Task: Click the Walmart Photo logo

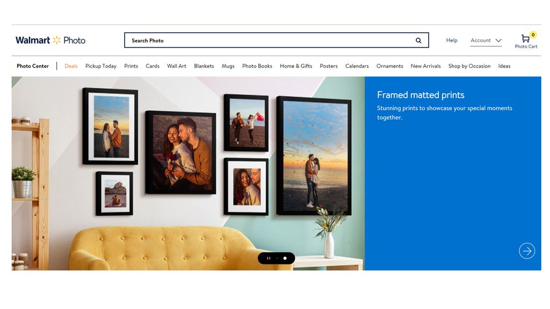Action: coord(50,40)
